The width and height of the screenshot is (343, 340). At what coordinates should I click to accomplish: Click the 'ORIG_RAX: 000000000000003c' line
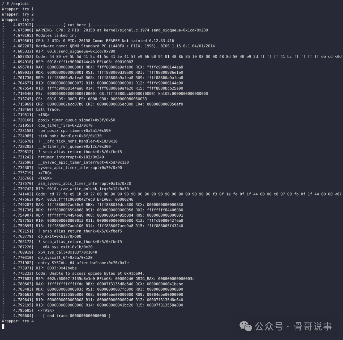click(98, 279)
